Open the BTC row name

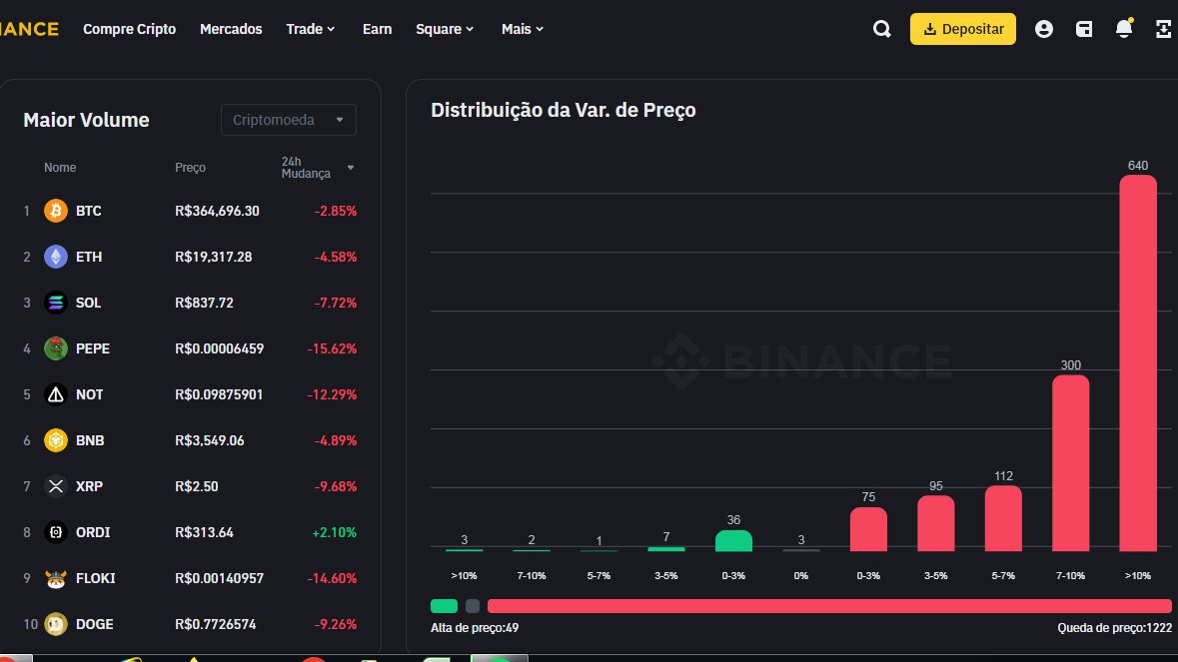(x=89, y=211)
